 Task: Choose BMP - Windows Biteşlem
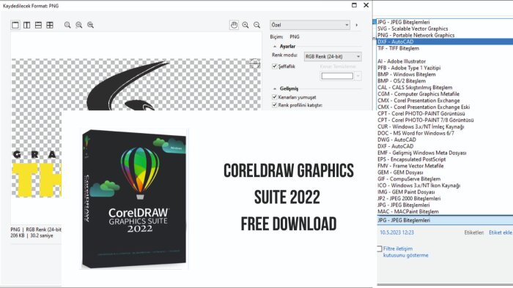click(406, 75)
